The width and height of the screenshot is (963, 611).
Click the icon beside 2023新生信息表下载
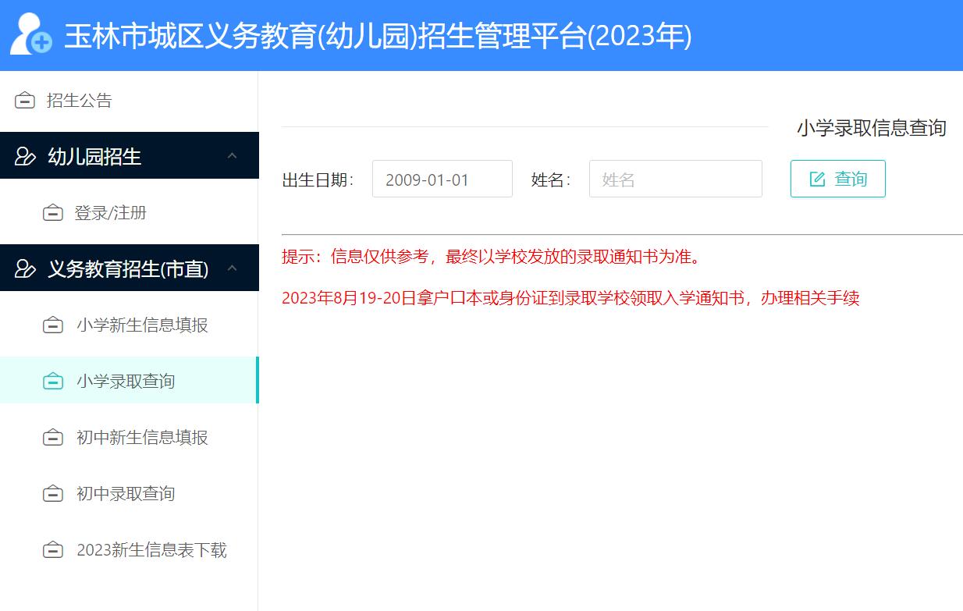pyautogui.click(x=52, y=550)
